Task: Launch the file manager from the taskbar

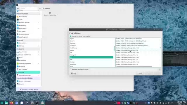Action: pos(6,103)
